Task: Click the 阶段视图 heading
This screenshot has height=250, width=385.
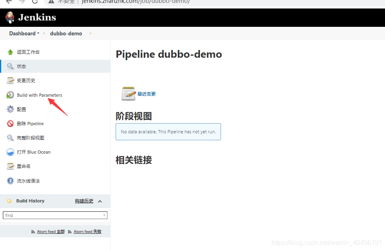Action: (134, 116)
